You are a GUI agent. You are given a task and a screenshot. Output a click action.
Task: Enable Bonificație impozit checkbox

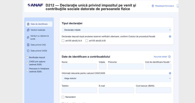coord(27,57)
